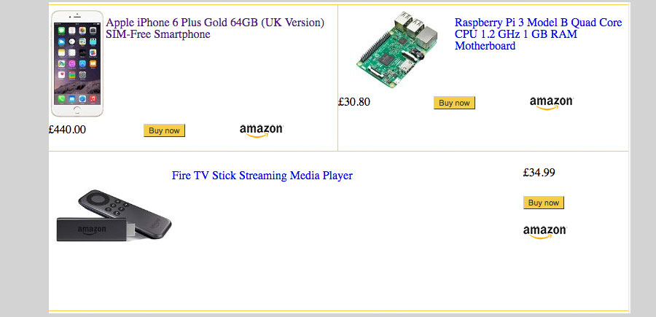The height and width of the screenshot is (317, 656).
Task: Click the £440.00 price
Action: tap(67, 130)
